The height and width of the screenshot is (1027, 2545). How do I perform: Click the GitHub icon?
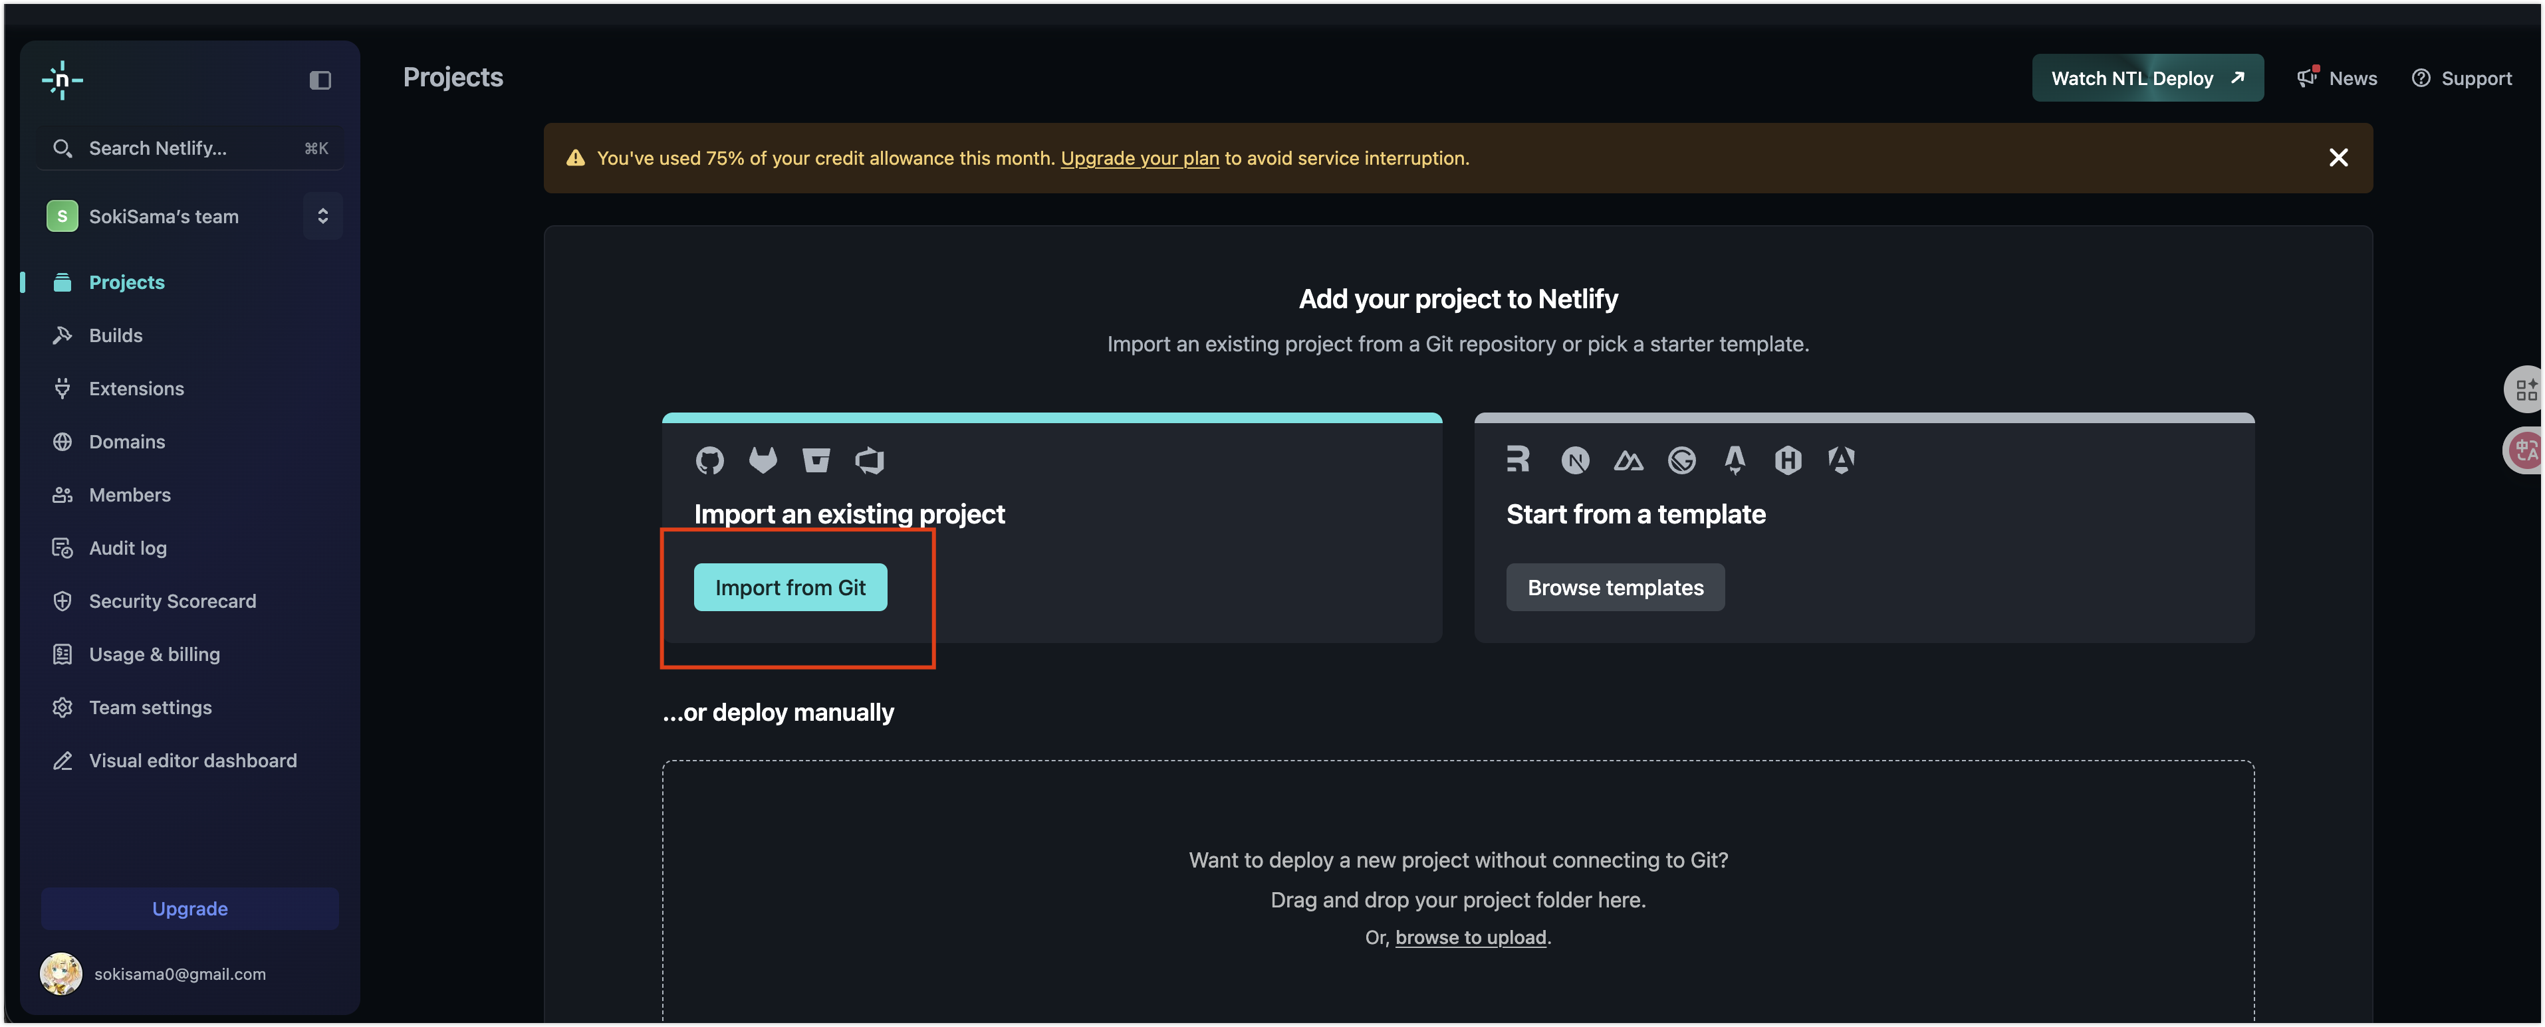coord(709,460)
